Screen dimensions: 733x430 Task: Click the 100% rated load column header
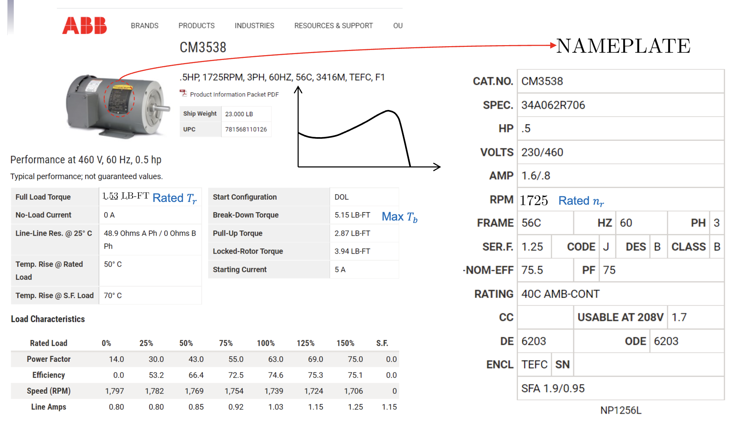pos(266,343)
